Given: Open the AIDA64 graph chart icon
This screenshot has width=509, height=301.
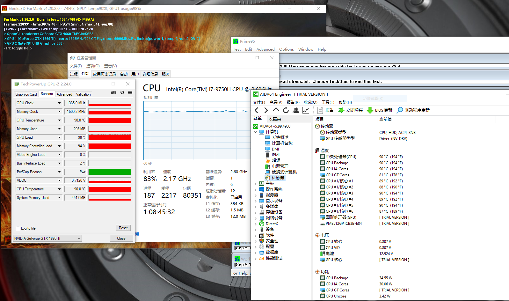Looking at the screenshot, I should pyautogui.click(x=306, y=110).
